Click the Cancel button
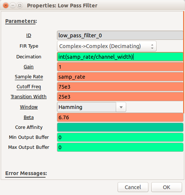Viewport: 185px width, 195px height. (133, 187)
